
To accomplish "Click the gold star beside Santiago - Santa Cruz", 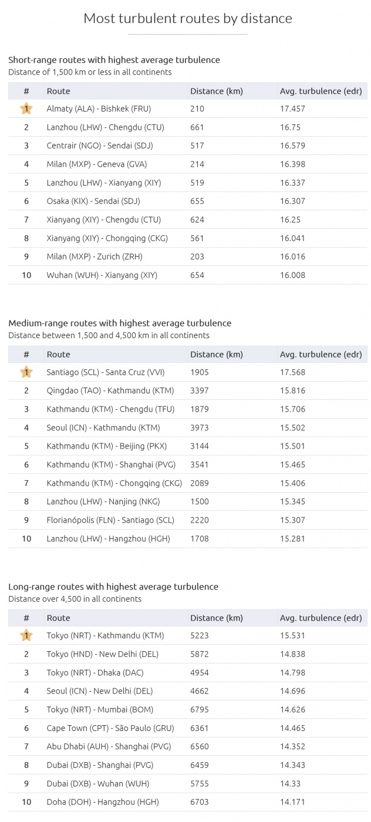I will coord(26,372).
